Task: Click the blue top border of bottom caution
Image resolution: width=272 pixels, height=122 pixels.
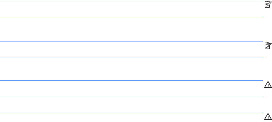Action: point(131,113)
